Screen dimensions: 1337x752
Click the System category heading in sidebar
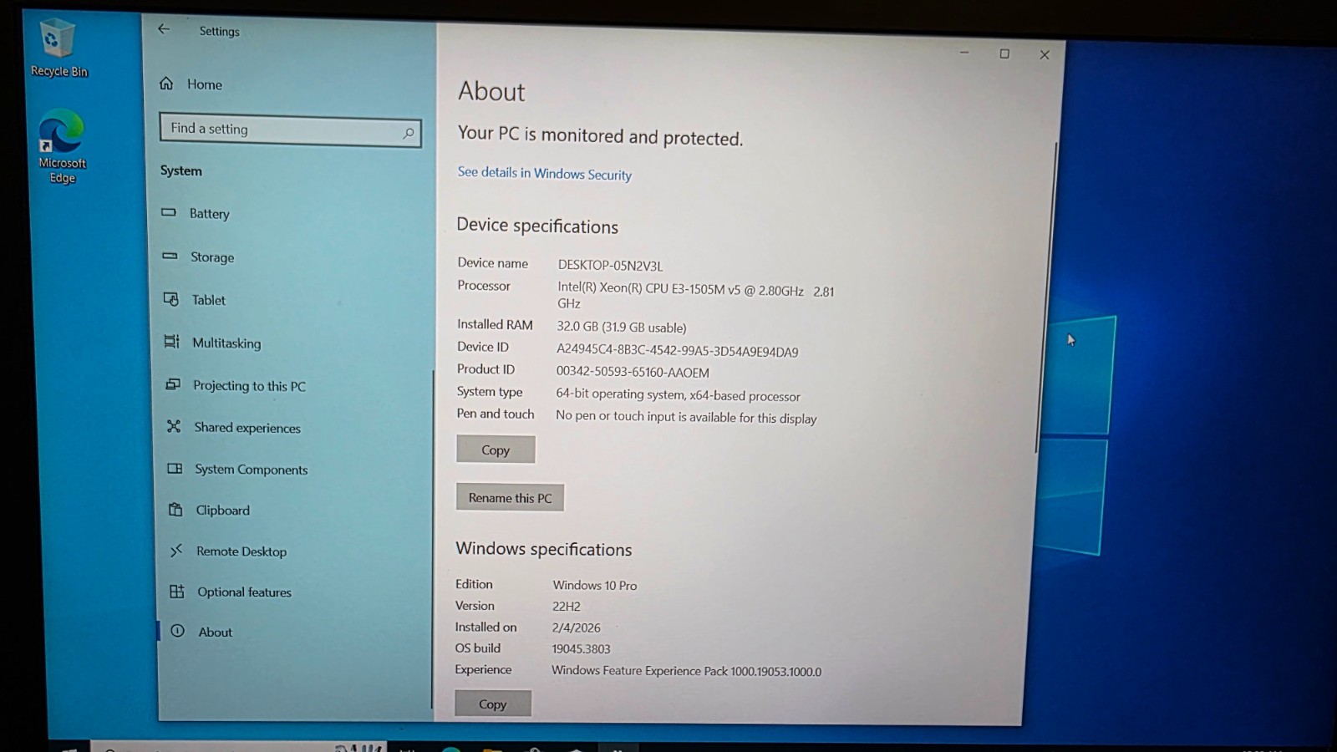pyautogui.click(x=181, y=170)
